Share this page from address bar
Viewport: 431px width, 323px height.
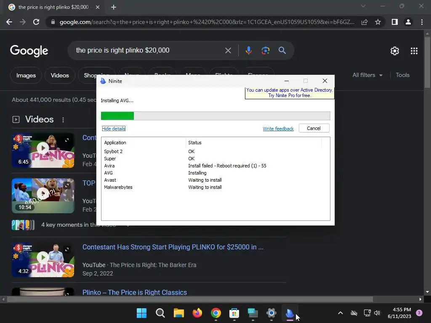click(x=364, y=22)
